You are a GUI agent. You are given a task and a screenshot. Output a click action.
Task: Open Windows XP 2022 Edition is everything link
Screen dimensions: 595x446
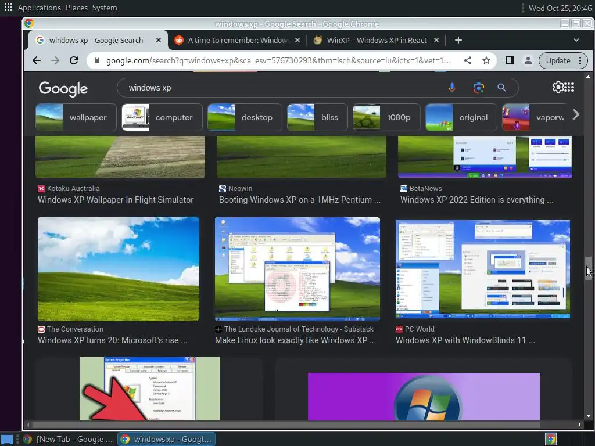pyautogui.click(x=476, y=200)
